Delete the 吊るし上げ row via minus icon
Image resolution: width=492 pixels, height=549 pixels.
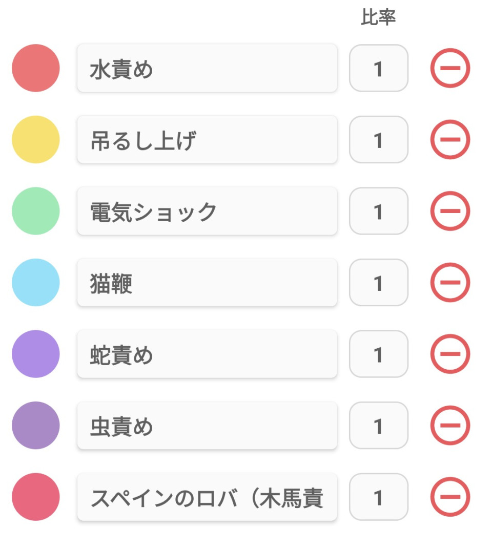point(450,139)
